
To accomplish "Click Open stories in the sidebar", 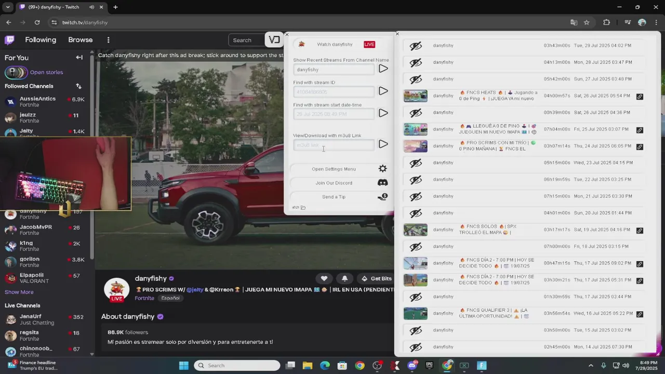I will [46, 72].
